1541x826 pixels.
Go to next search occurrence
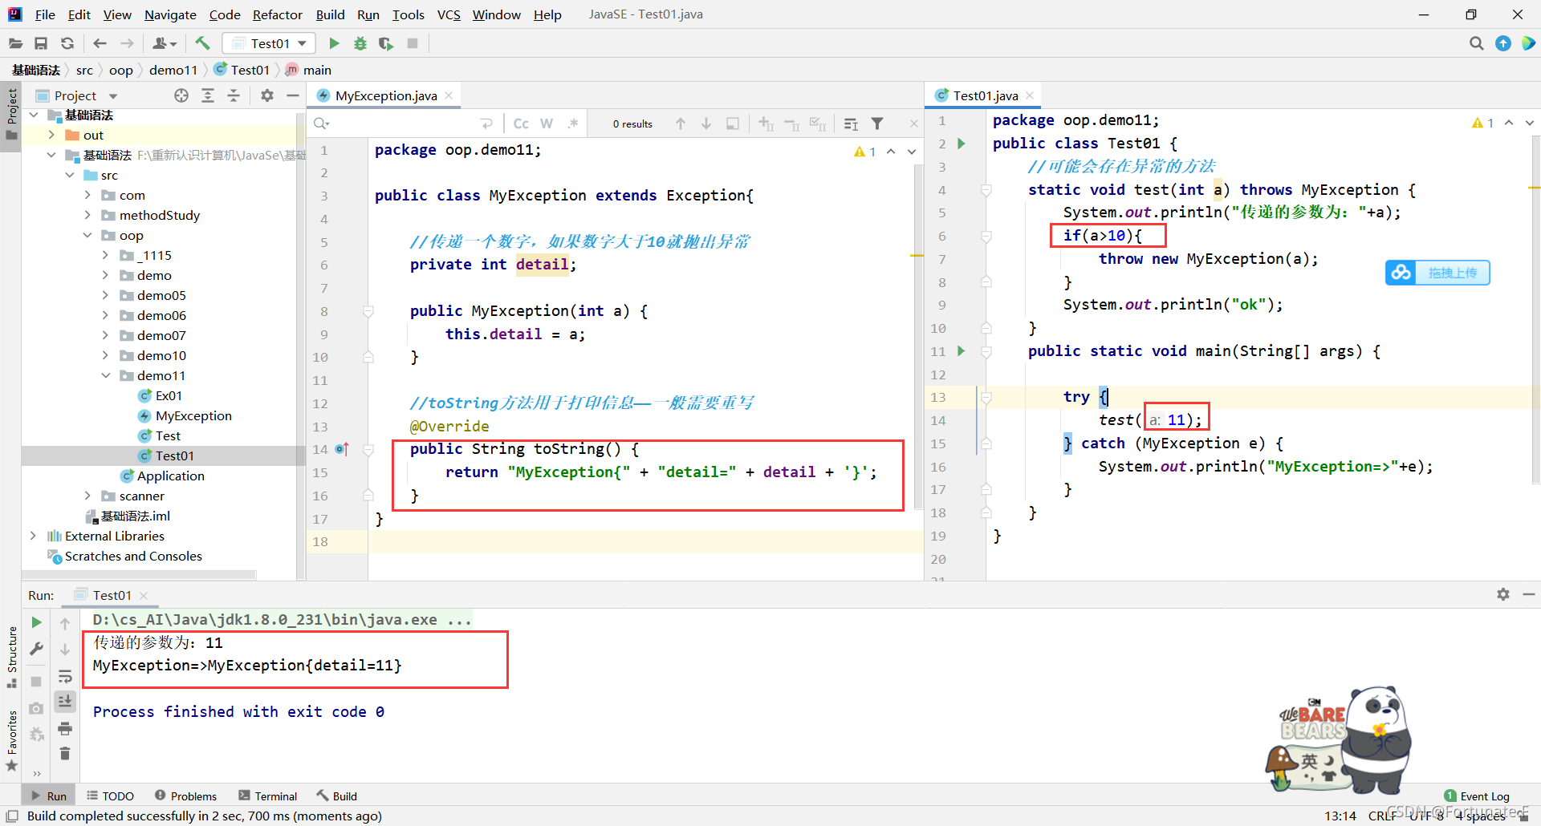[706, 123]
